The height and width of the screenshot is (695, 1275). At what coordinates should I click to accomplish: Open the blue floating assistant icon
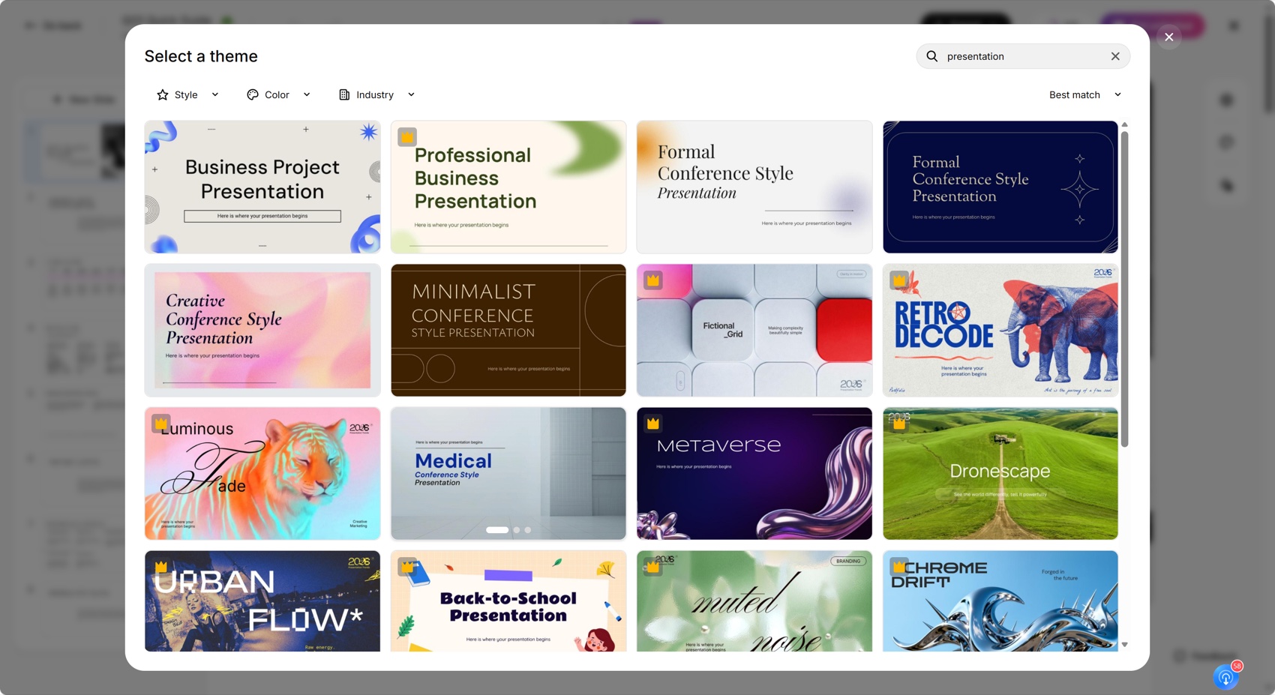1225,678
